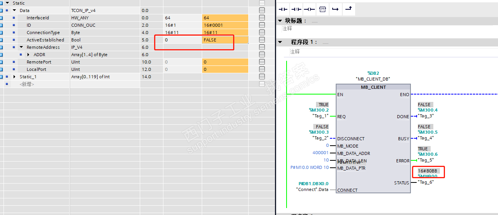
Task: Click the "Tag_1" REQ operand
Action: pos(320,116)
